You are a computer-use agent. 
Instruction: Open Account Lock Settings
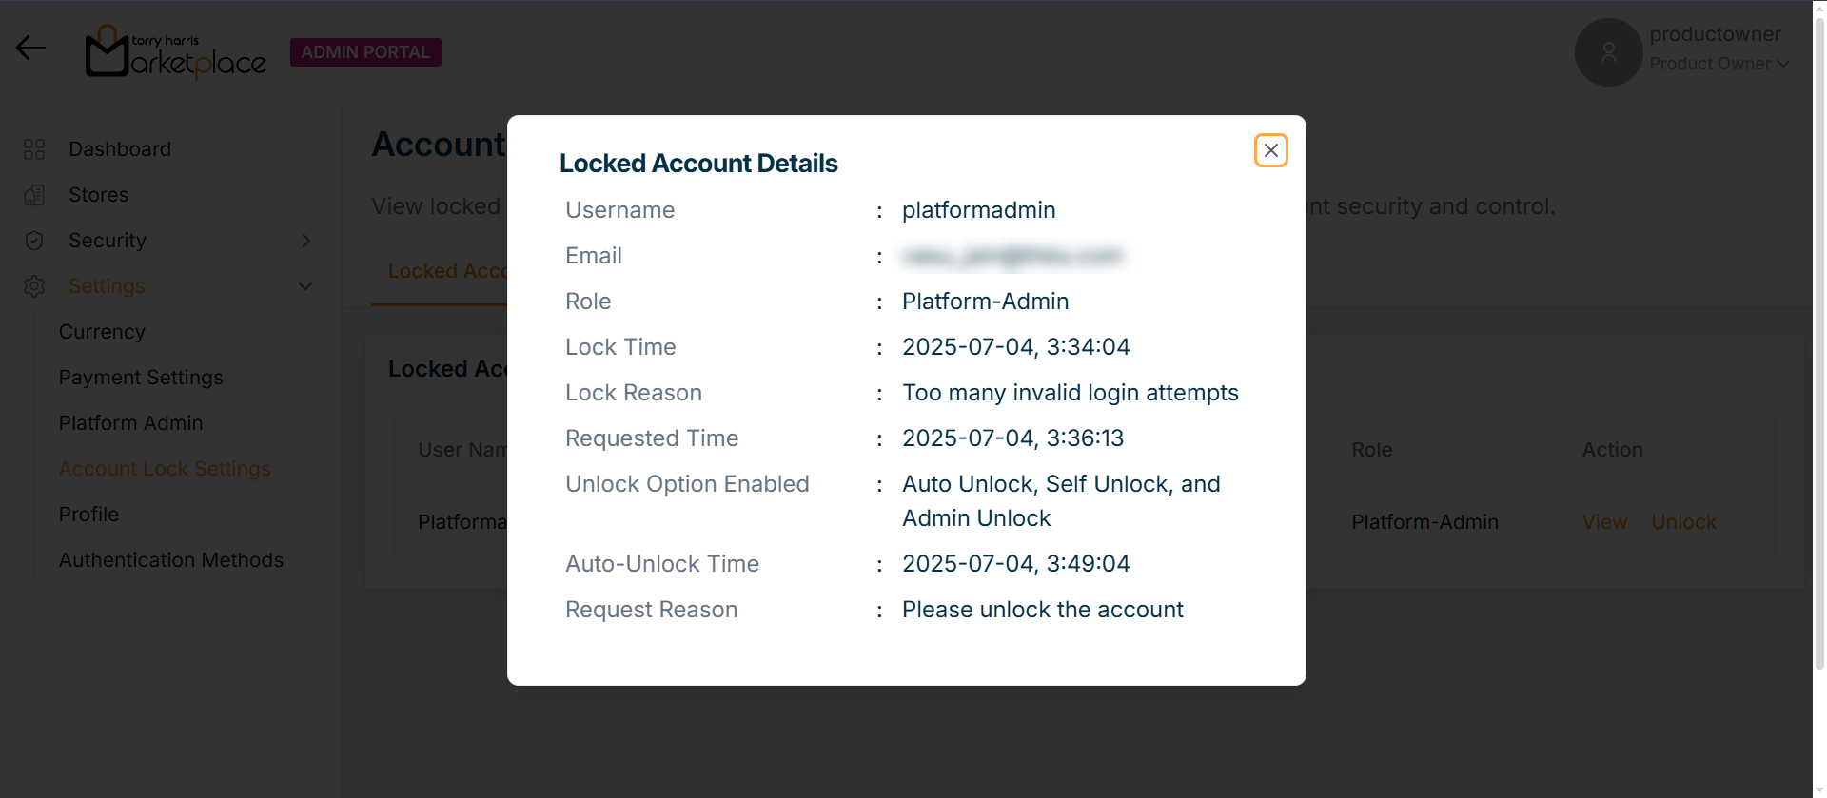point(165,469)
